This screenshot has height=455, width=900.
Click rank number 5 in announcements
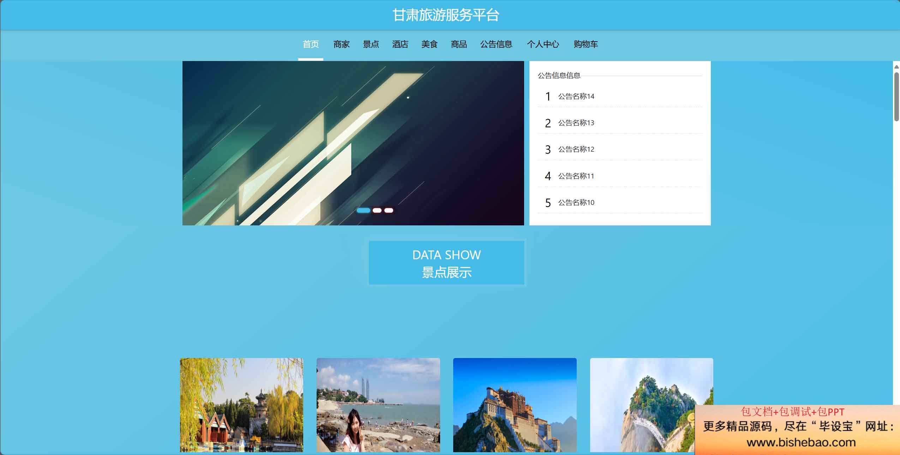pos(548,203)
